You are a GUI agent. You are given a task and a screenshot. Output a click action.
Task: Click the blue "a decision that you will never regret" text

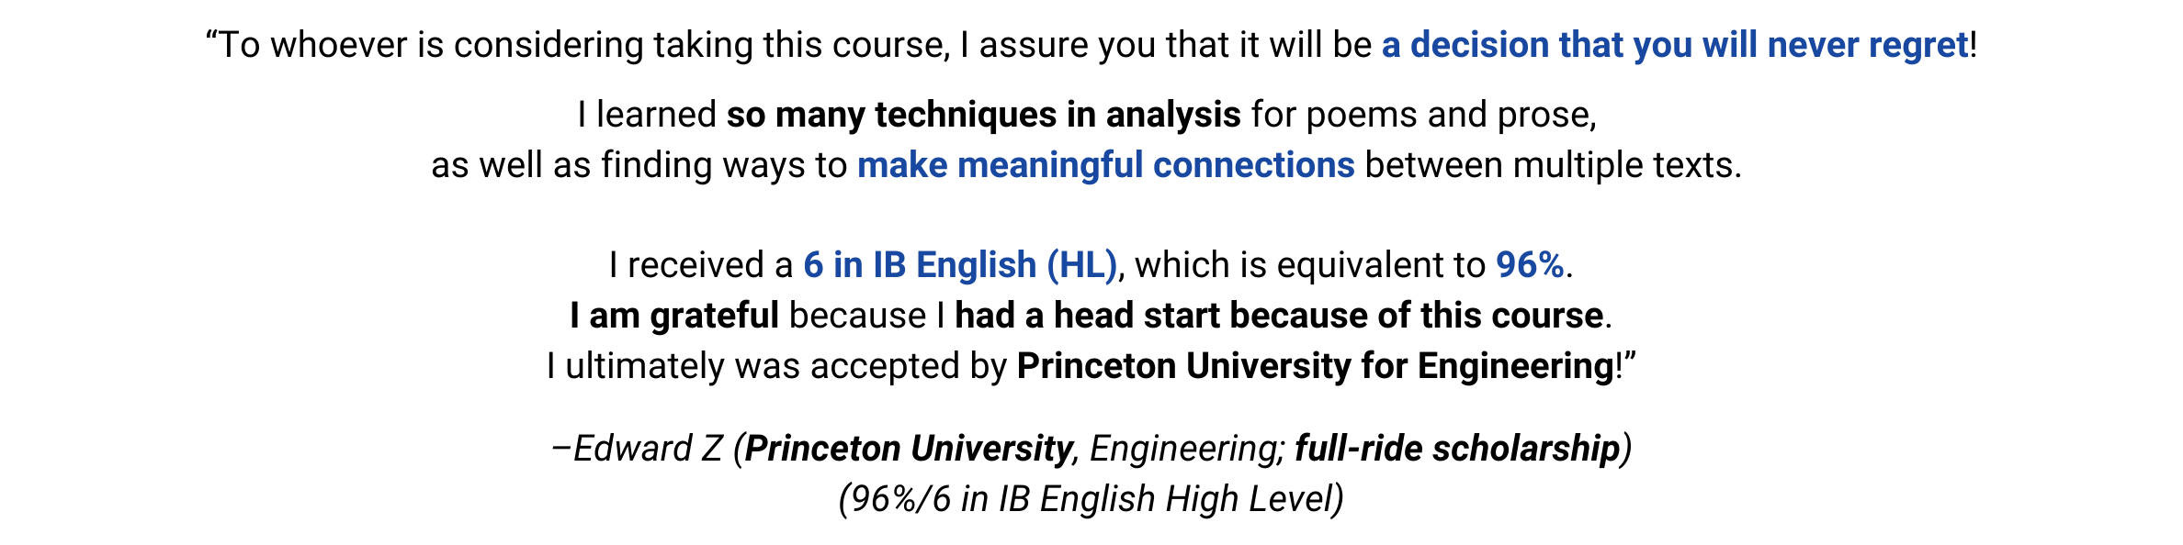[1674, 45]
